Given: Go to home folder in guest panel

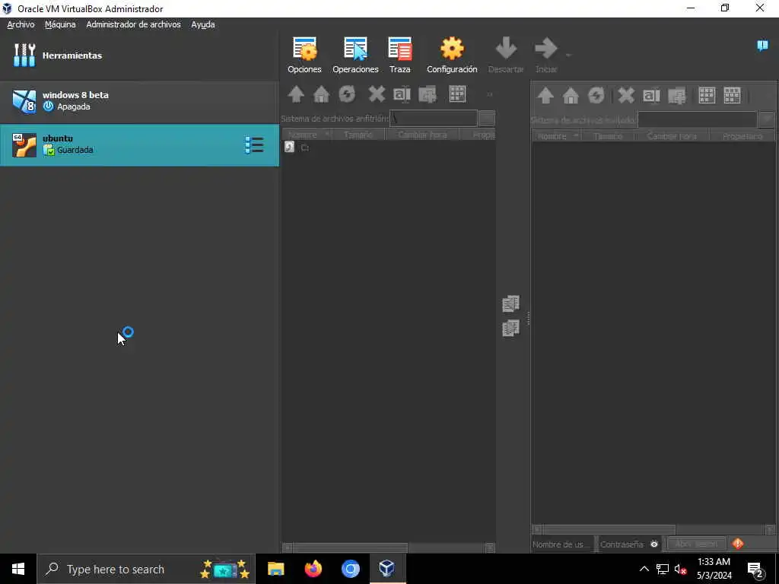Looking at the screenshot, I should (x=571, y=95).
